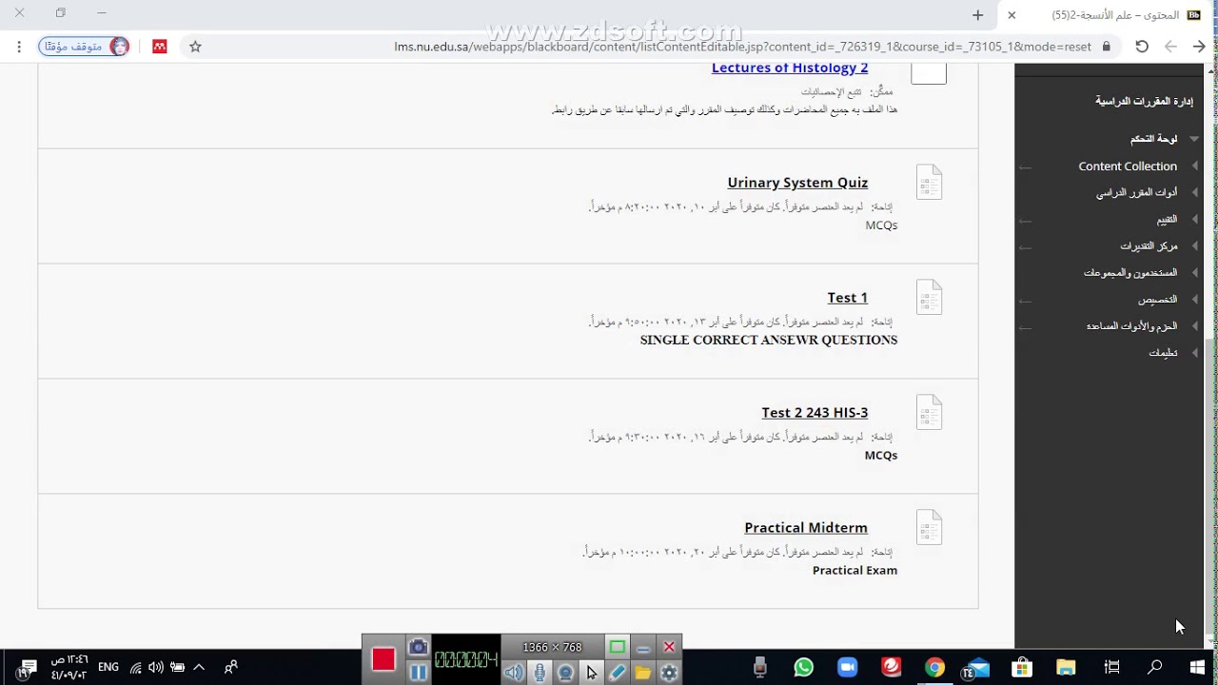Open the 1366 × 768 resolution selector

point(552,647)
